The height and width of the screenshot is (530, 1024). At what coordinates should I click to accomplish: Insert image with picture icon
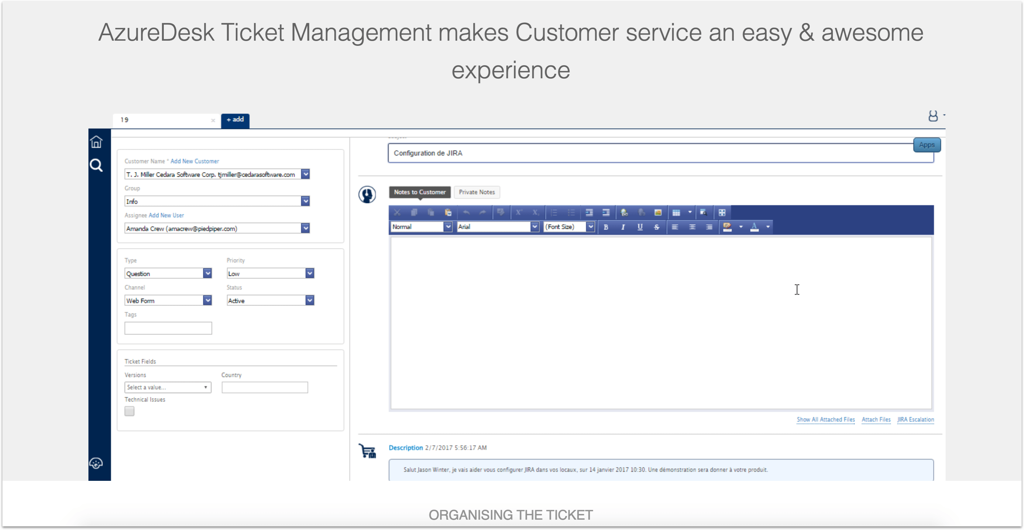[658, 212]
